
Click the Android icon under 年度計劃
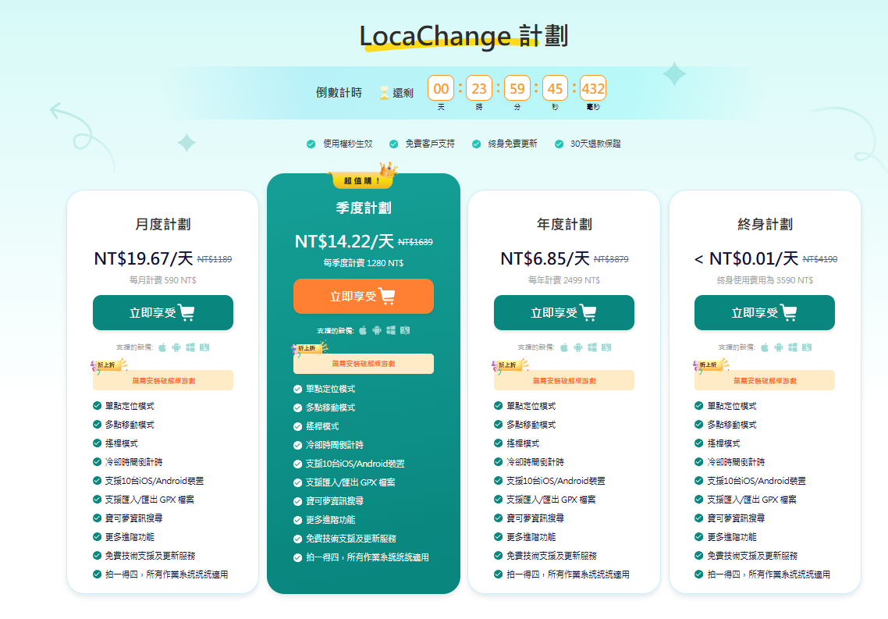577,347
